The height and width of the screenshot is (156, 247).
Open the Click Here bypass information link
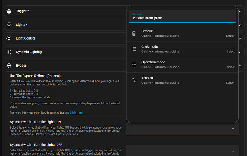76,113
